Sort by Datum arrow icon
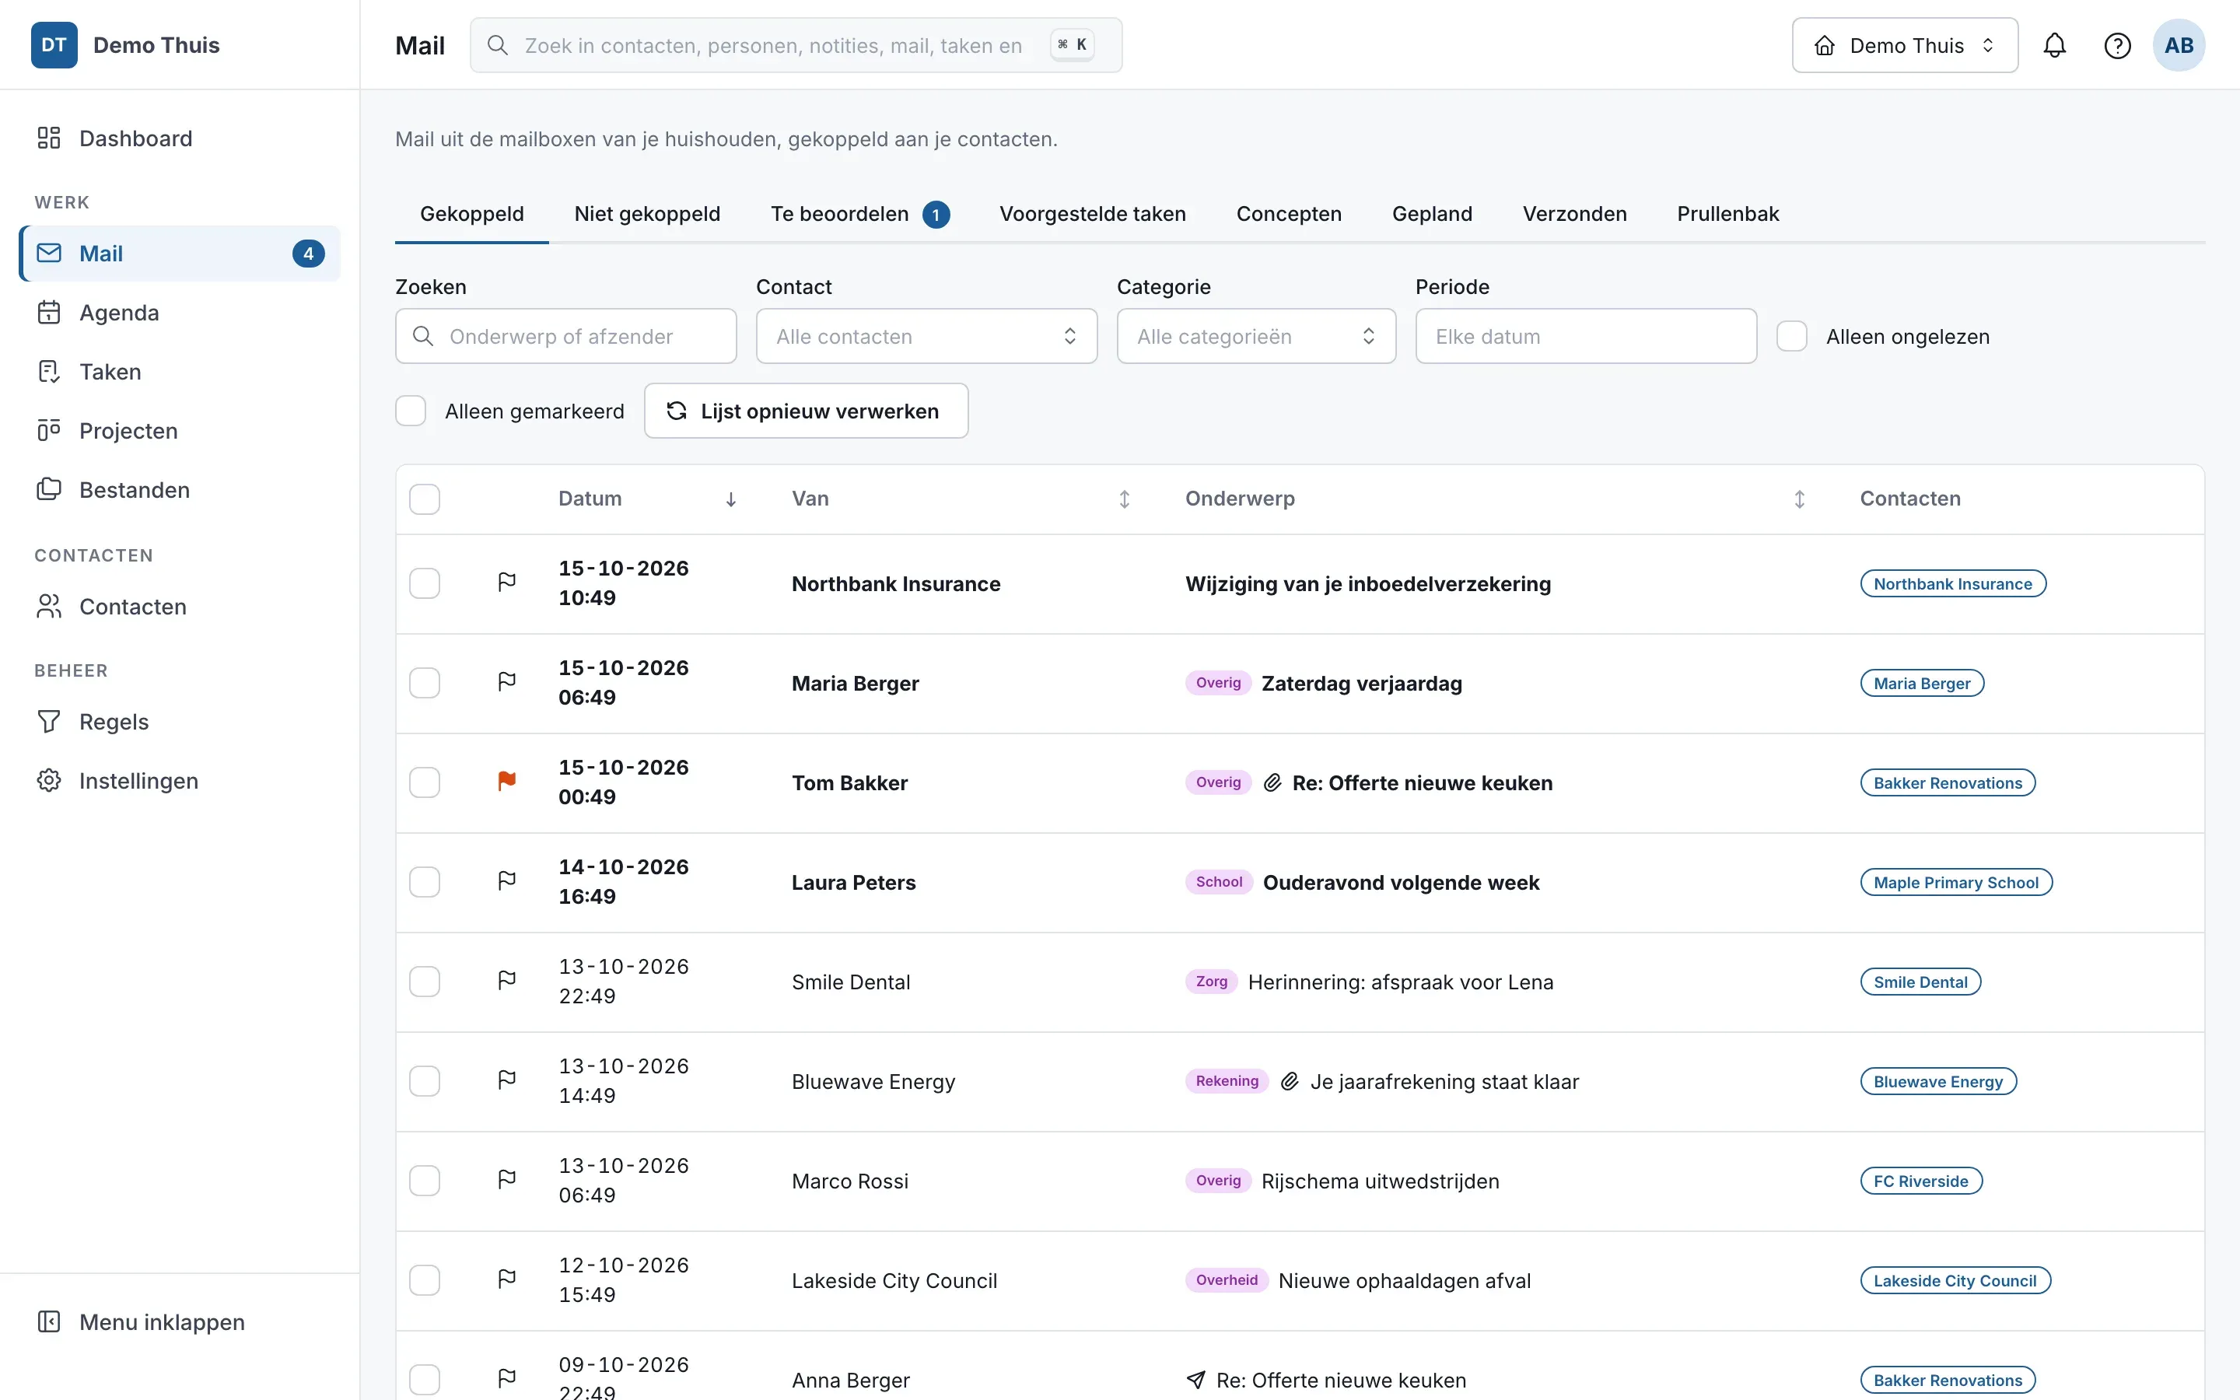 (730, 499)
